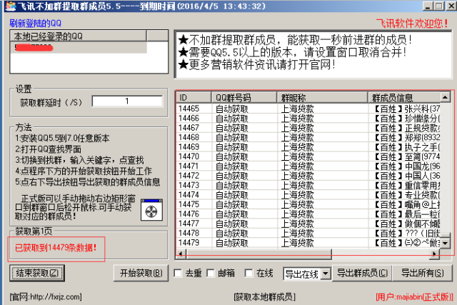Viewport: 457px width, 305px height.
Task: Close the 飞讯 window
Action: 451,6
